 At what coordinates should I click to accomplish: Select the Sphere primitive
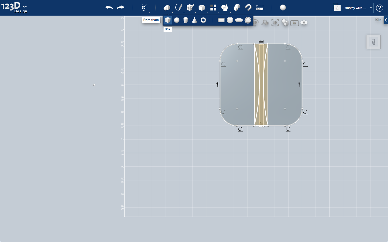[x=177, y=20]
